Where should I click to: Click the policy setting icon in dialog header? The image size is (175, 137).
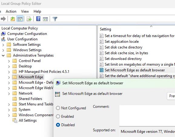point(58,94)
